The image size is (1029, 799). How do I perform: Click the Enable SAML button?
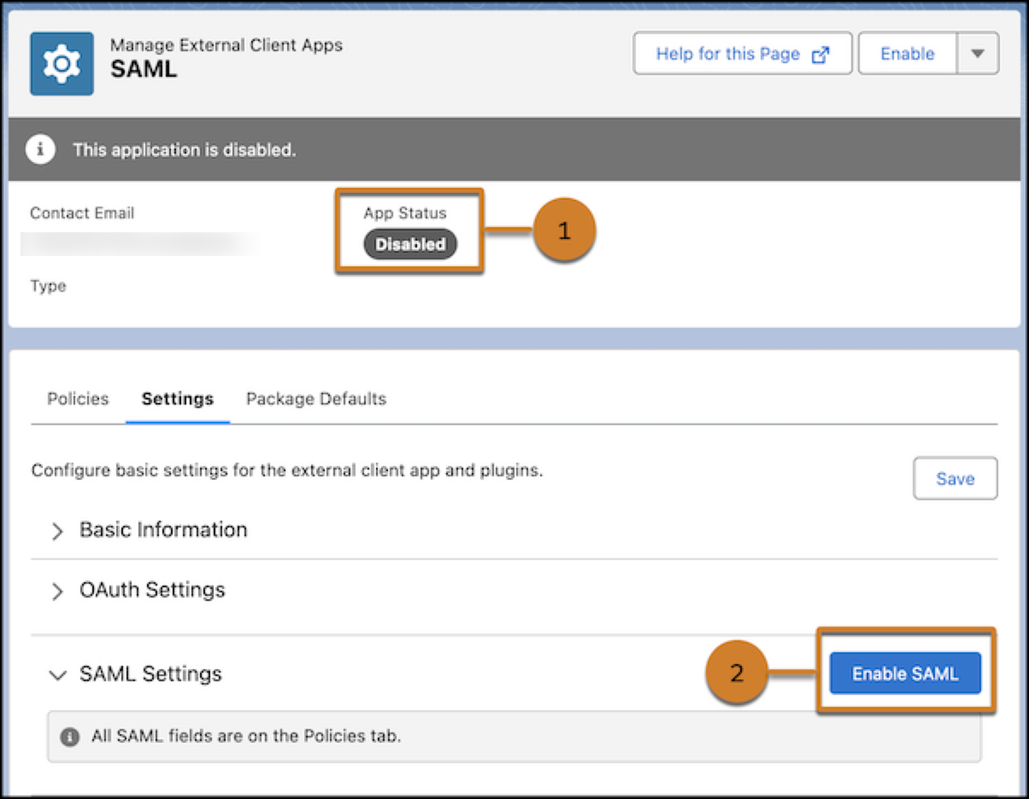pyautogui.click(x=905, y=673)
